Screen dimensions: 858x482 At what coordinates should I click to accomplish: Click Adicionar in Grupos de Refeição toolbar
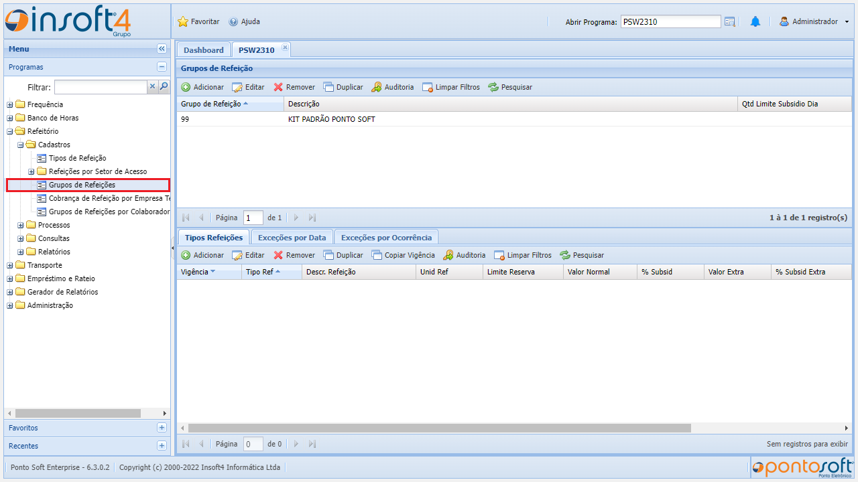click(x=202, y=87)
